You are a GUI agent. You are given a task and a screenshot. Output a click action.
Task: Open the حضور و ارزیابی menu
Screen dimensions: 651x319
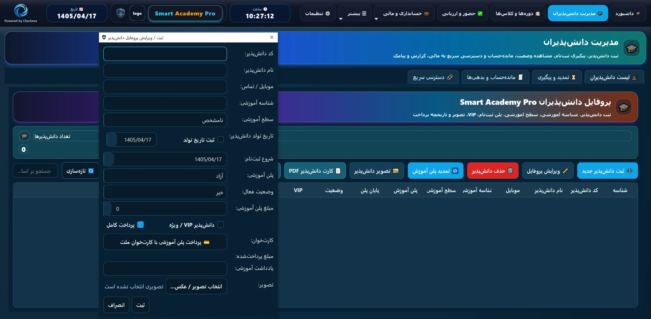(x=463, y=13)
